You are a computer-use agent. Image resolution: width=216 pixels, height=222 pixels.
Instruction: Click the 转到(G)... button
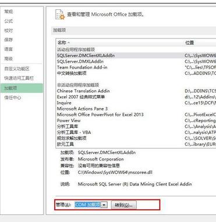click(124, 205)
